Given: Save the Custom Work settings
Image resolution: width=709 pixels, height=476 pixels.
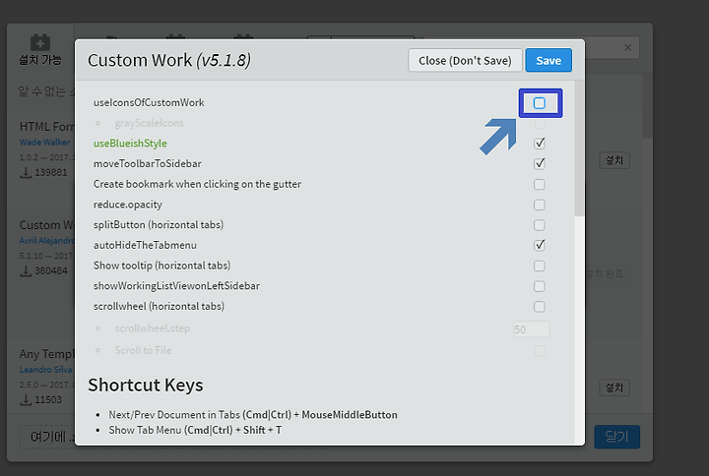Looking at the screenshot, I should 548,60.
